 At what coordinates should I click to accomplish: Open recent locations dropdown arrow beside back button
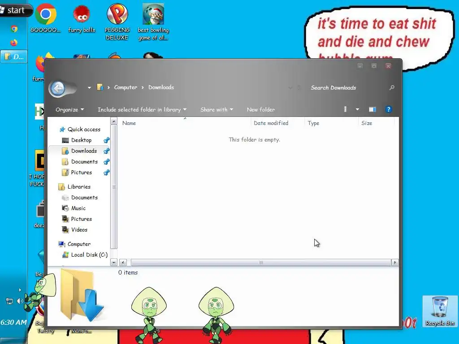click(x=89, y=87)
